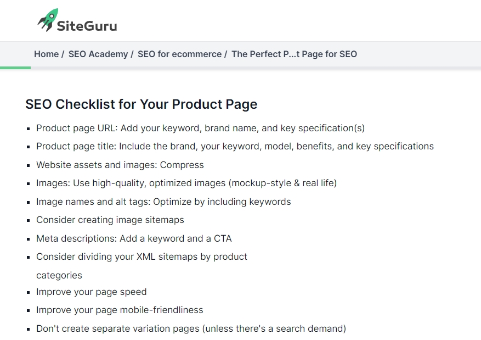
Task: Click Improve your page mobile-friendliness item
Action: (120, 310)
